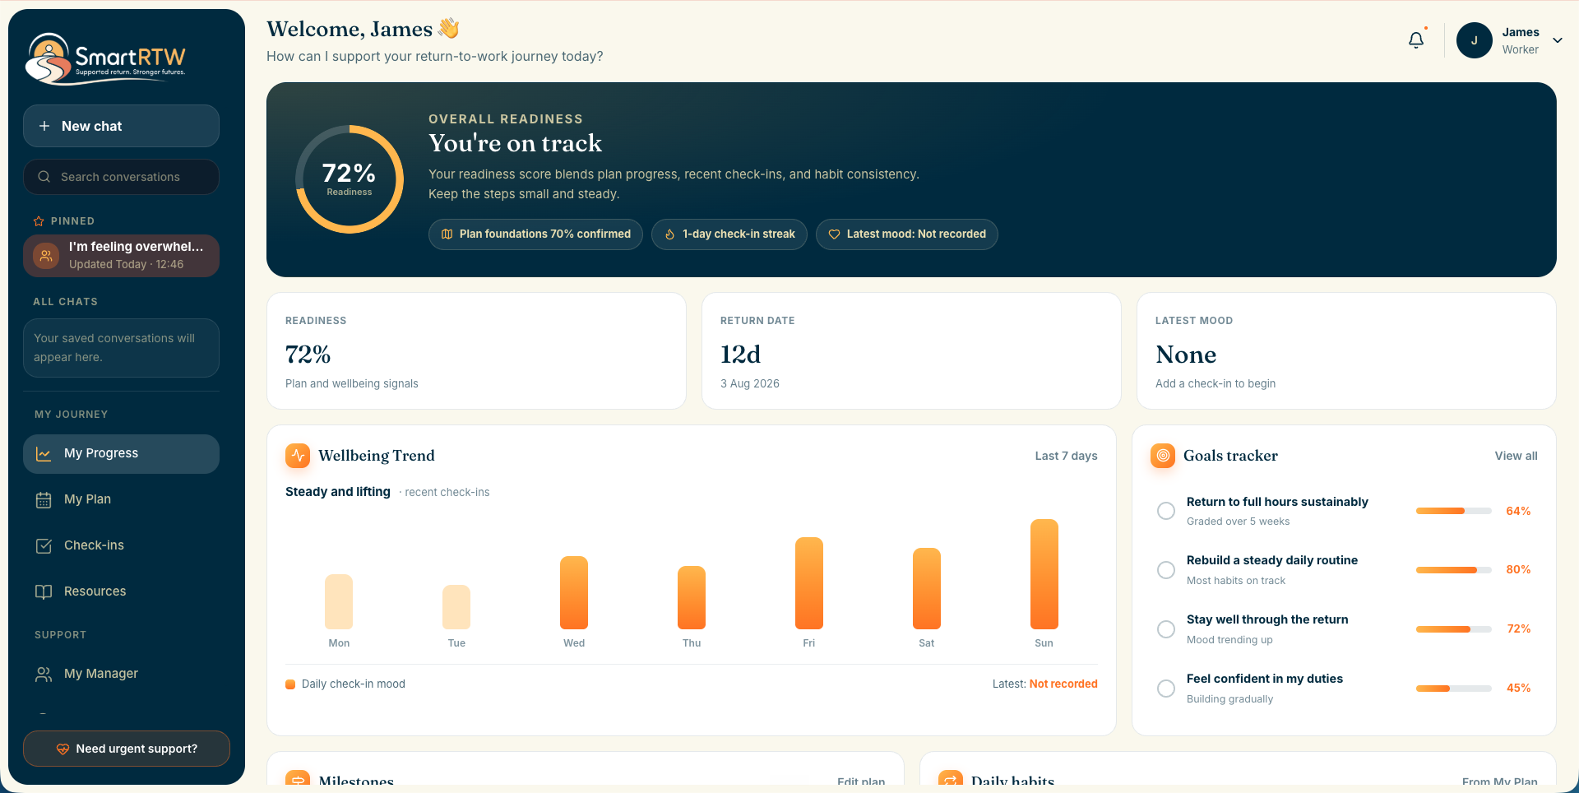Click Latest mood: Not recorded chip
Screen dimensions: 1579x793
907,234
